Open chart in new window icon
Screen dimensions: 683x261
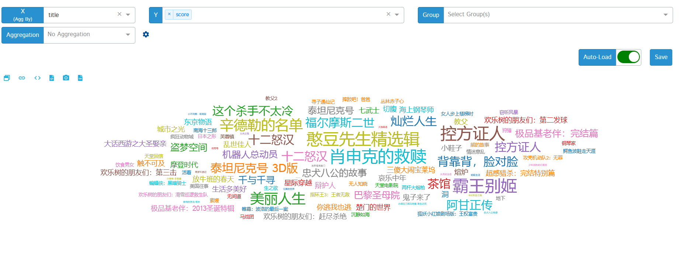(7, 78)
